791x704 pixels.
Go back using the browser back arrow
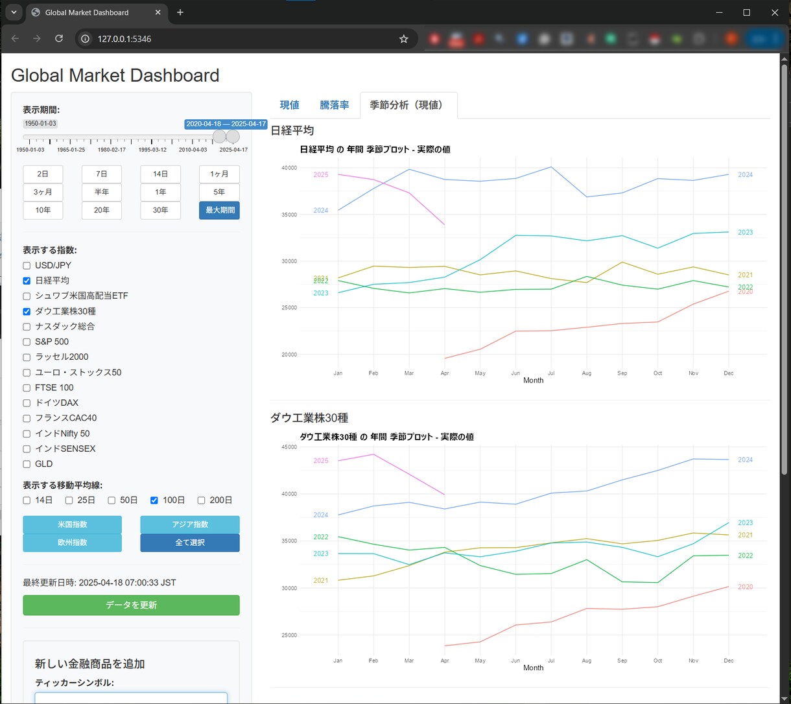point(16,39)
